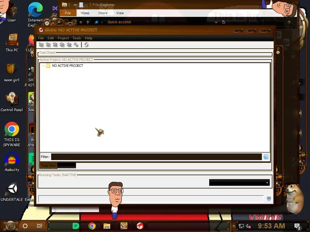
Task: Click the muted volume icon in tray
Action: point(248,226)
